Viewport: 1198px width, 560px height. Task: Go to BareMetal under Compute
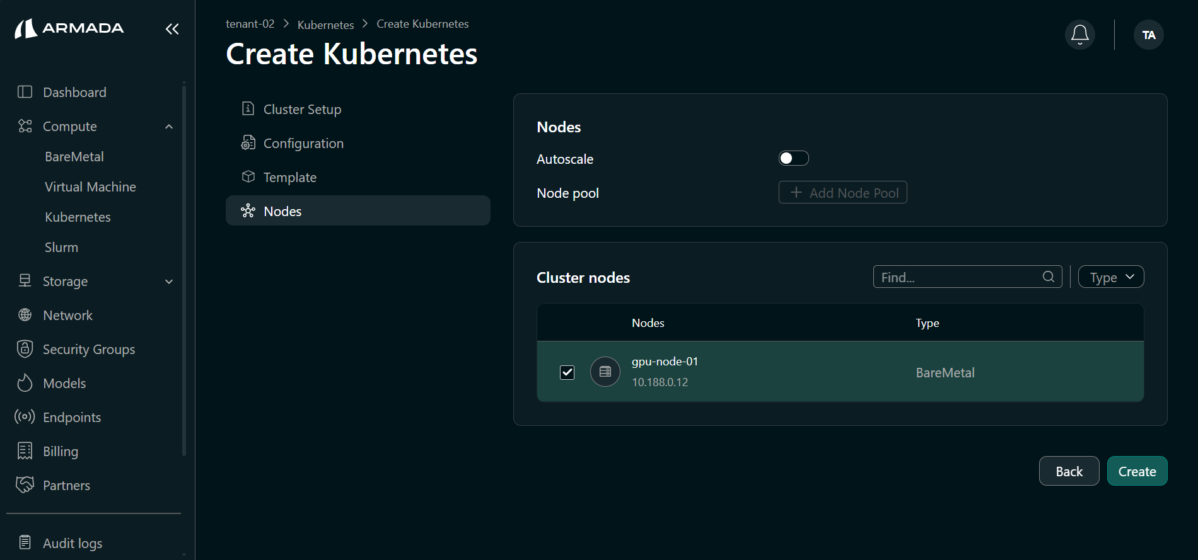[74, 156]
